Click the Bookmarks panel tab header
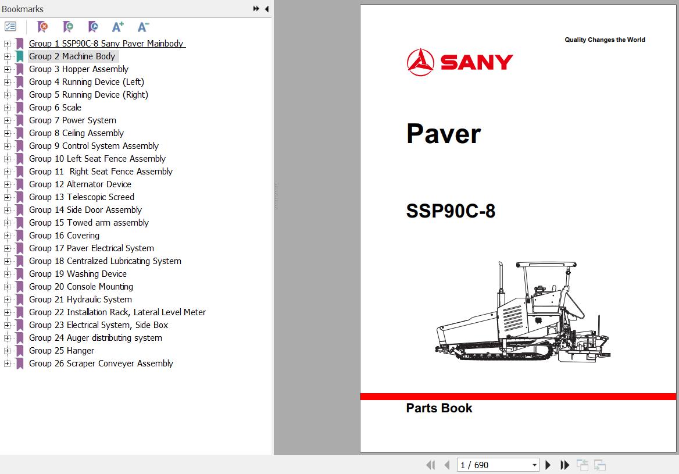Viewport: 679px width, 474px height. (x=23, y=9)
